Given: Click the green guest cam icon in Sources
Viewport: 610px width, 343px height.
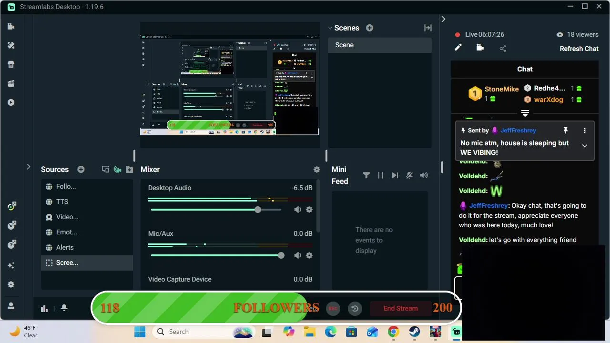Looking at the screenshot, I should (117, 170).
